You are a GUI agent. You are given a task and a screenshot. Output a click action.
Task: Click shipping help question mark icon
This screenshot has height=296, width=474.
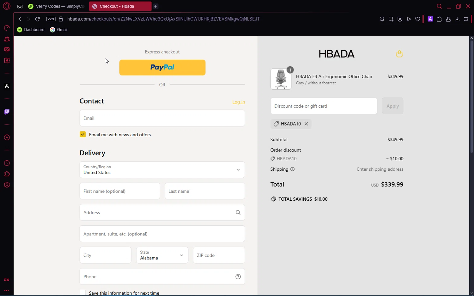point(292,169)
